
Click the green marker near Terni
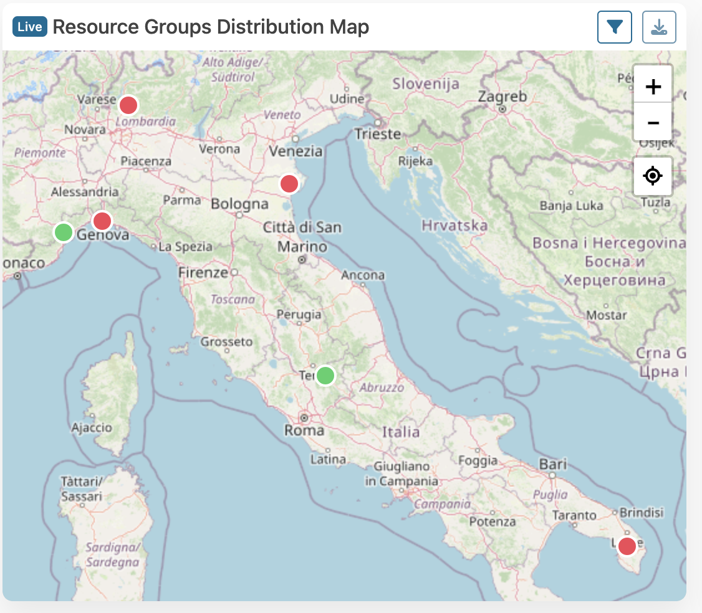[x=325, y=376]
